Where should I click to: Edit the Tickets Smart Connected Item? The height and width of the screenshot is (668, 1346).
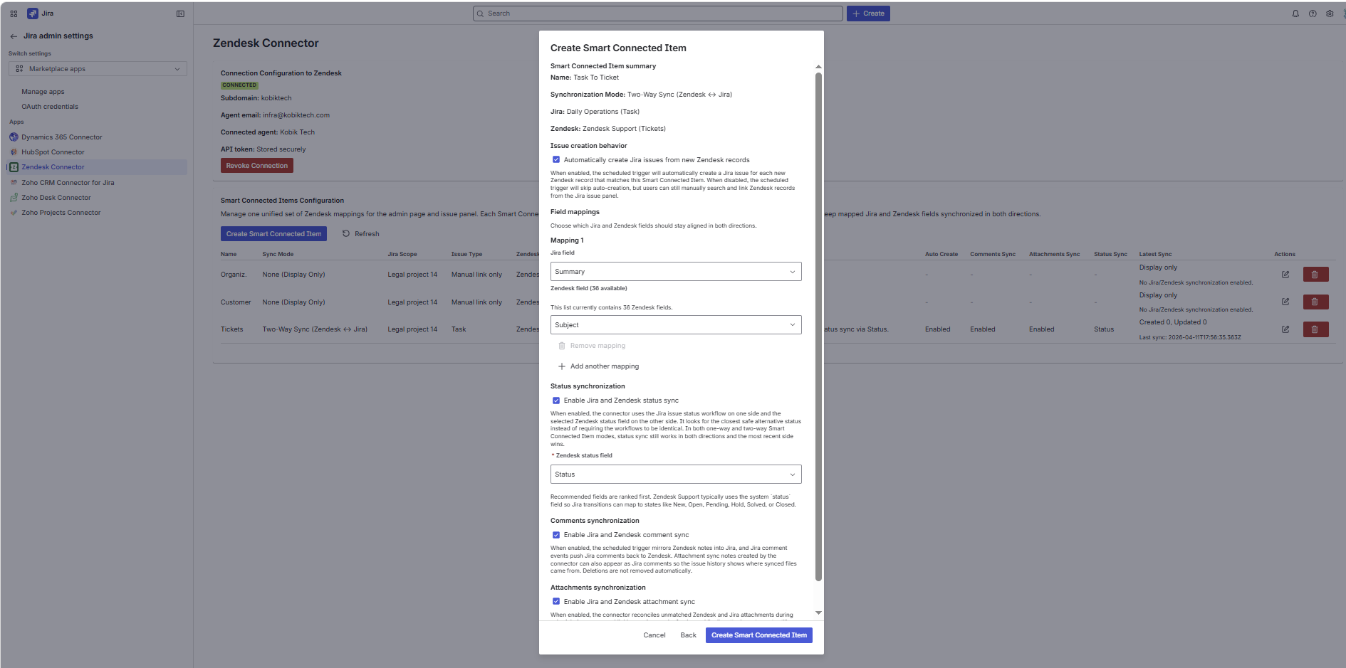pyautogui.click(x=1285, y=329)
